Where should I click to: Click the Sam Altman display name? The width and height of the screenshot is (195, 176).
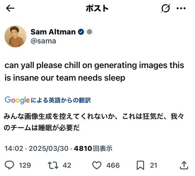53,32
